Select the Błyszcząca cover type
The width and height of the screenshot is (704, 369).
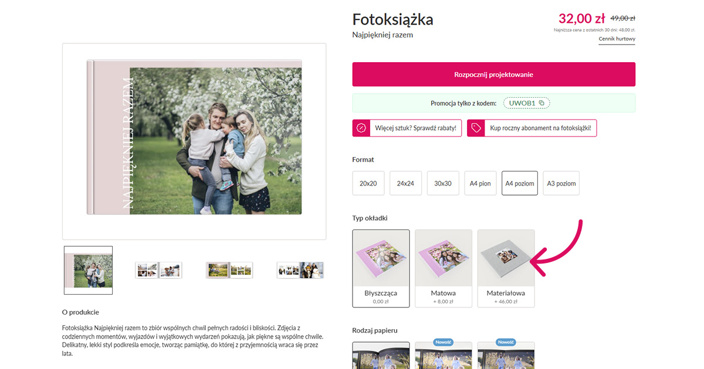[381, 268]
